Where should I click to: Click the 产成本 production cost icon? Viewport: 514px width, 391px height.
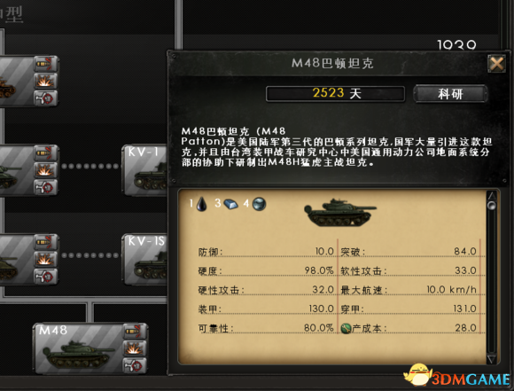(x=346, y=328)
